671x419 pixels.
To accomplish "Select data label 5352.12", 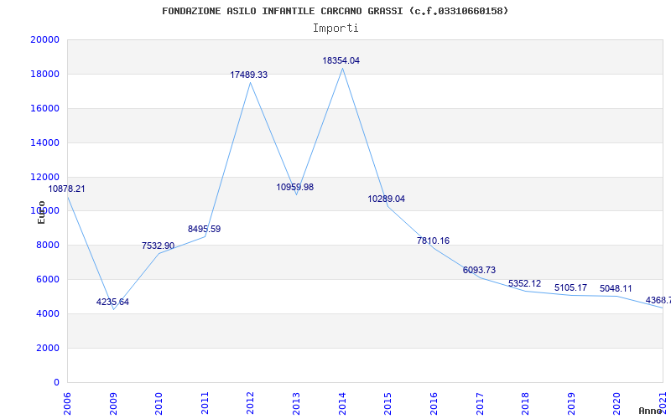I will [x=525, y=283].
